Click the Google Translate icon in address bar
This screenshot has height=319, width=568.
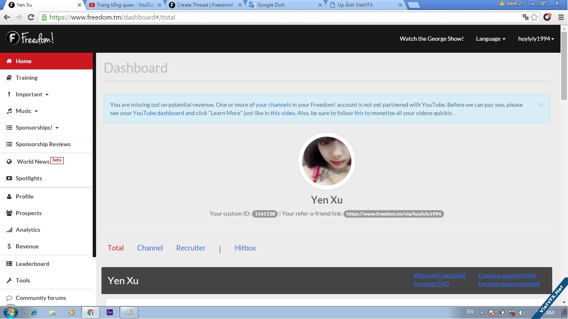click(x=526, y=17)
